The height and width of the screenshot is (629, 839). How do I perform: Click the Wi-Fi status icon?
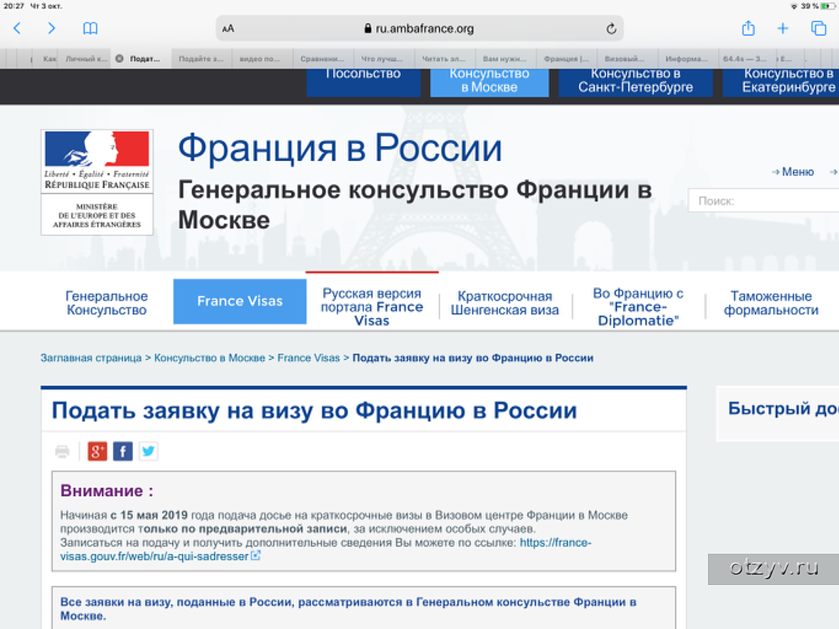(794, 6)
